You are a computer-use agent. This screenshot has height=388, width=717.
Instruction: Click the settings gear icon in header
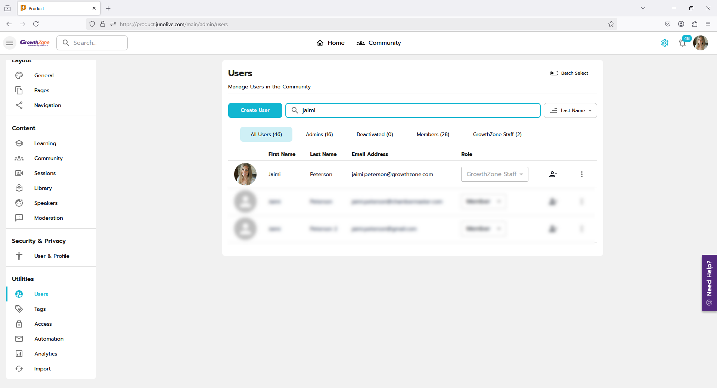pos(664,43)
